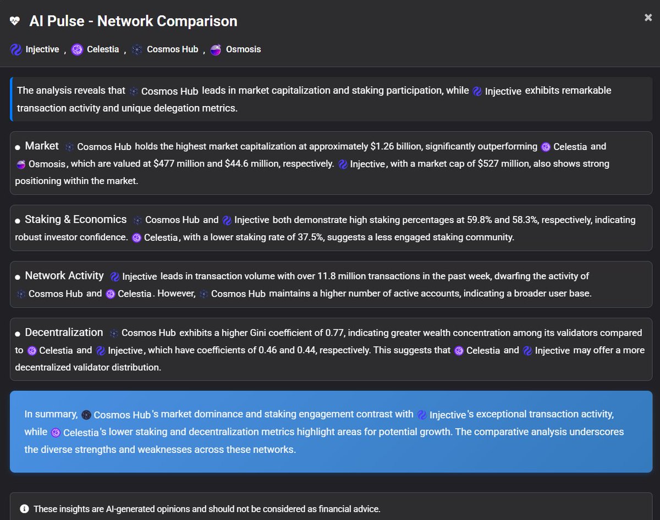
Task: Click Cosmos Hub icon in Staking & Economics section
Action: tap(137, 220)
